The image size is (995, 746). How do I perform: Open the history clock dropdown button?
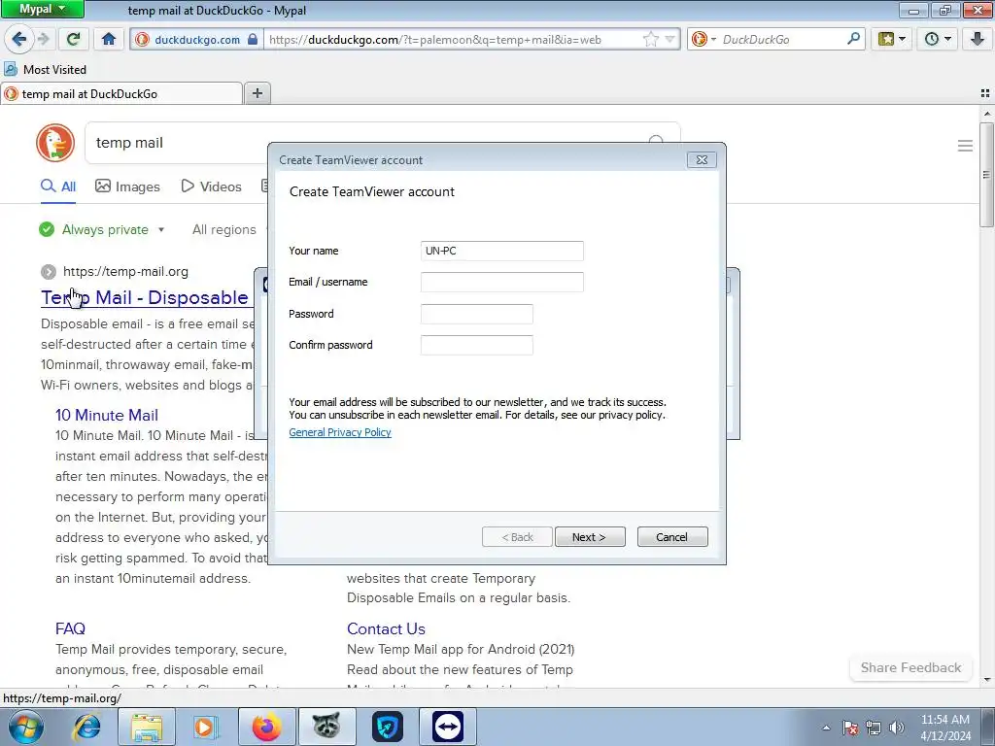[x=938, y=39]
